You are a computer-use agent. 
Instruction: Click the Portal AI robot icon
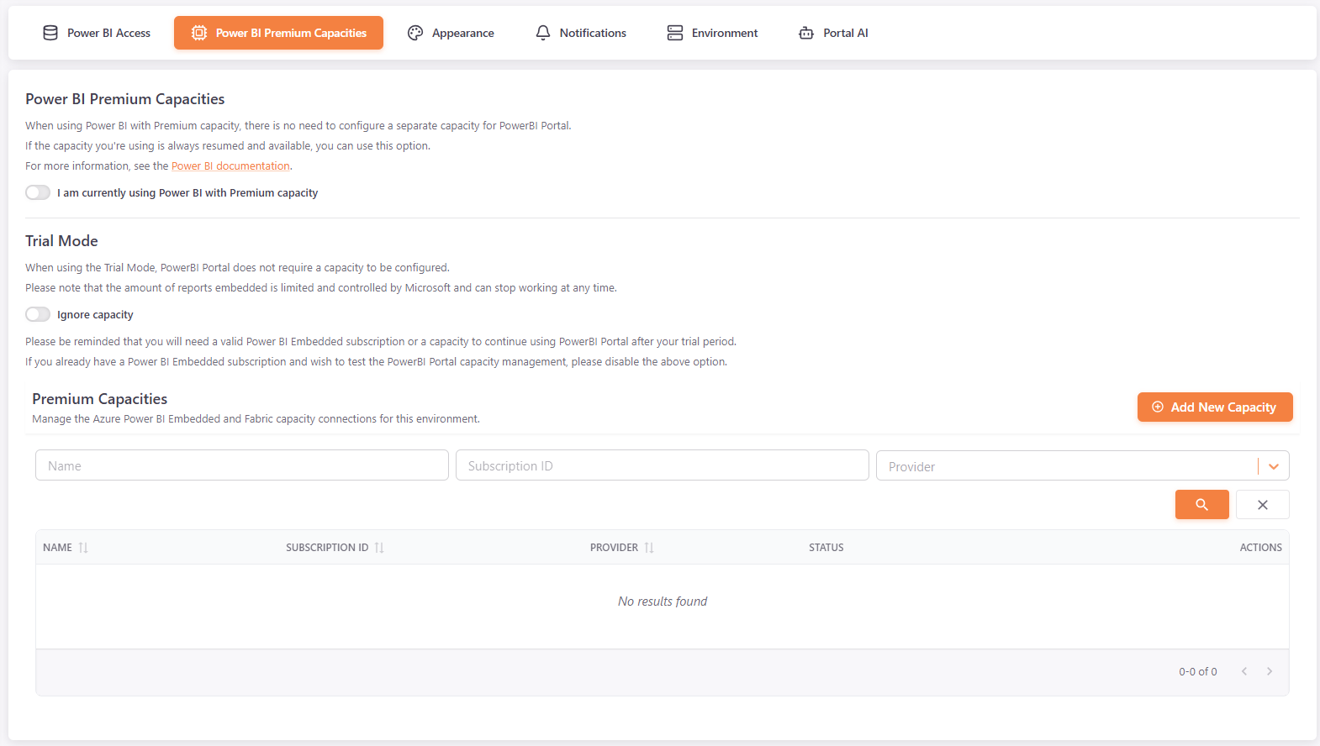coord(806,33)
